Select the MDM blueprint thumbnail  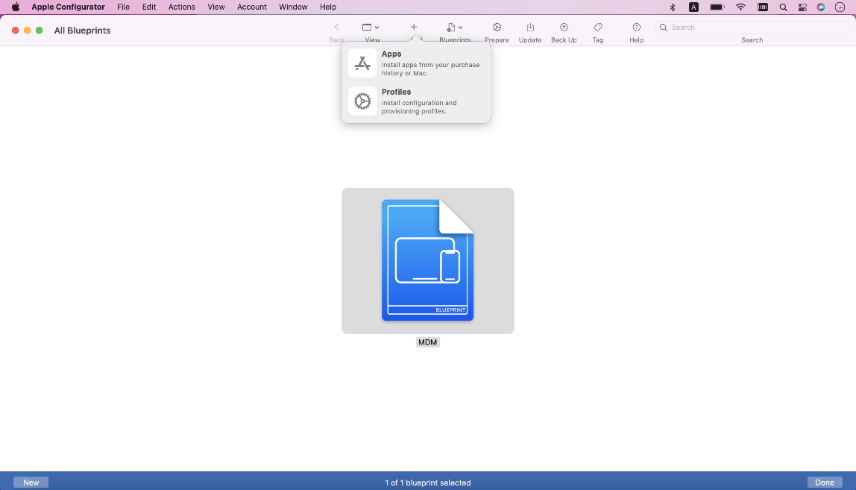(x=427, y=261)
